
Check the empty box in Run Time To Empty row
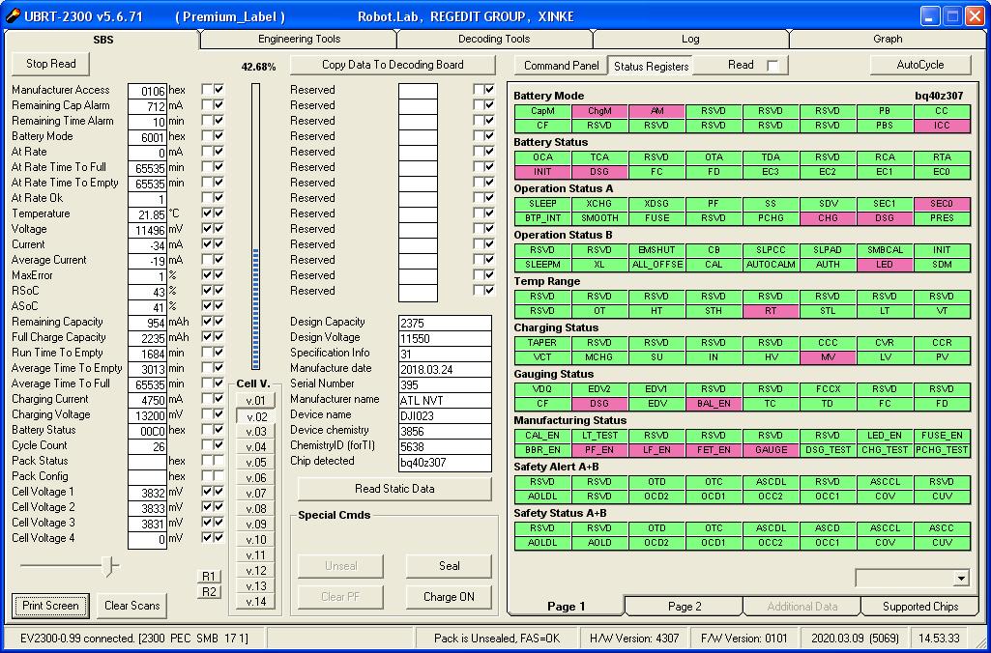[207, 353]
